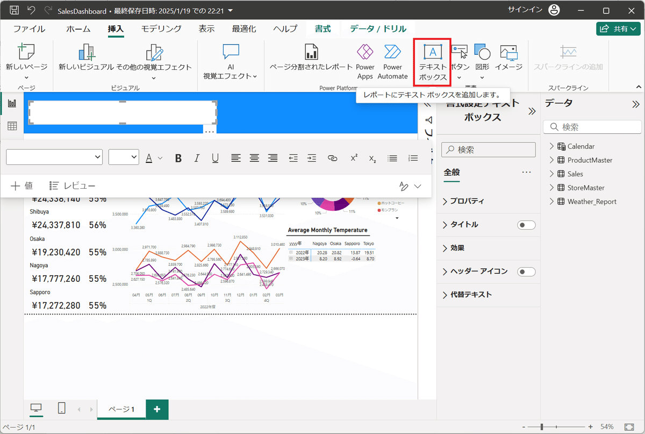Expand the Sales table
The image size is (645, 434).
552,174
